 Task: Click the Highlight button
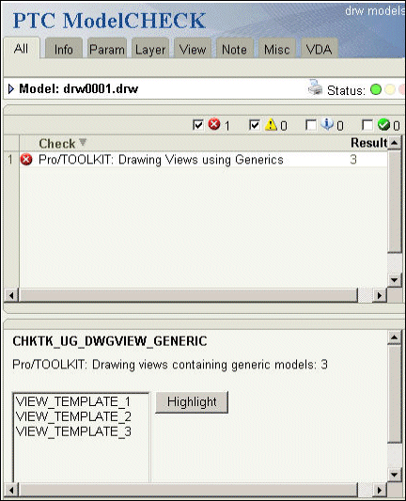click(x=192, y=402)
